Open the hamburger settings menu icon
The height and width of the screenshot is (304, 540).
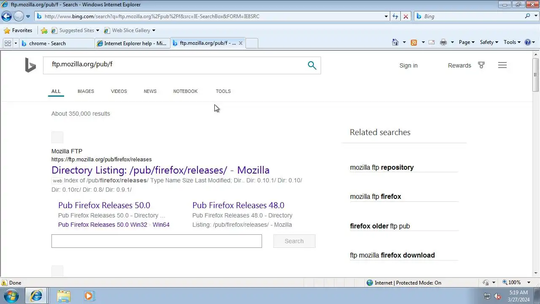(502, 65)
